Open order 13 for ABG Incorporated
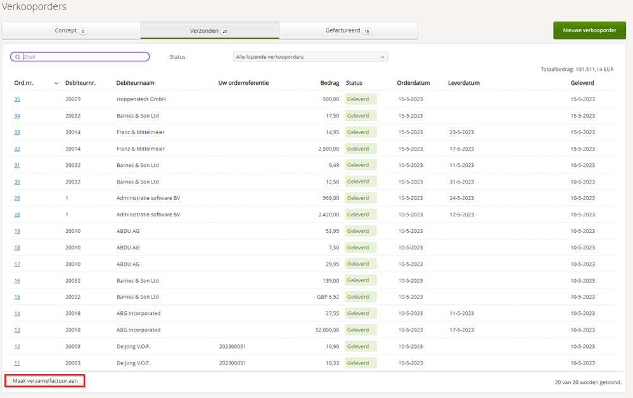Image resolution: width=633 pixels, height=398 pixels. 17,330
